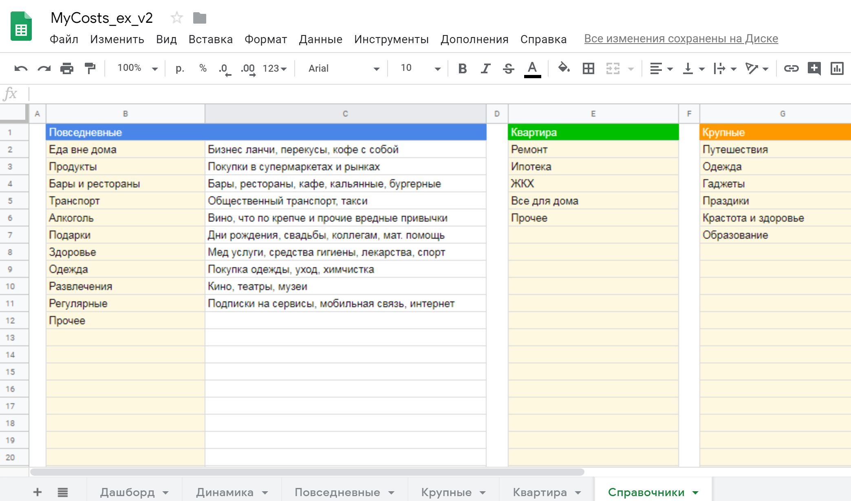Click 'Все изменения сохранены на Диске' link
Viewport: 851px width, 501px height.
[681, 39]
